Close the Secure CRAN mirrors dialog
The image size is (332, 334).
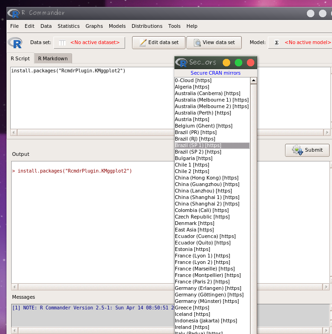click(251, 63)
